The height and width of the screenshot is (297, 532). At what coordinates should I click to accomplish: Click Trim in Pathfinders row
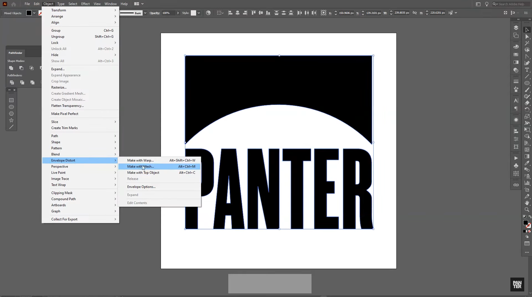(x=22, y=82)
